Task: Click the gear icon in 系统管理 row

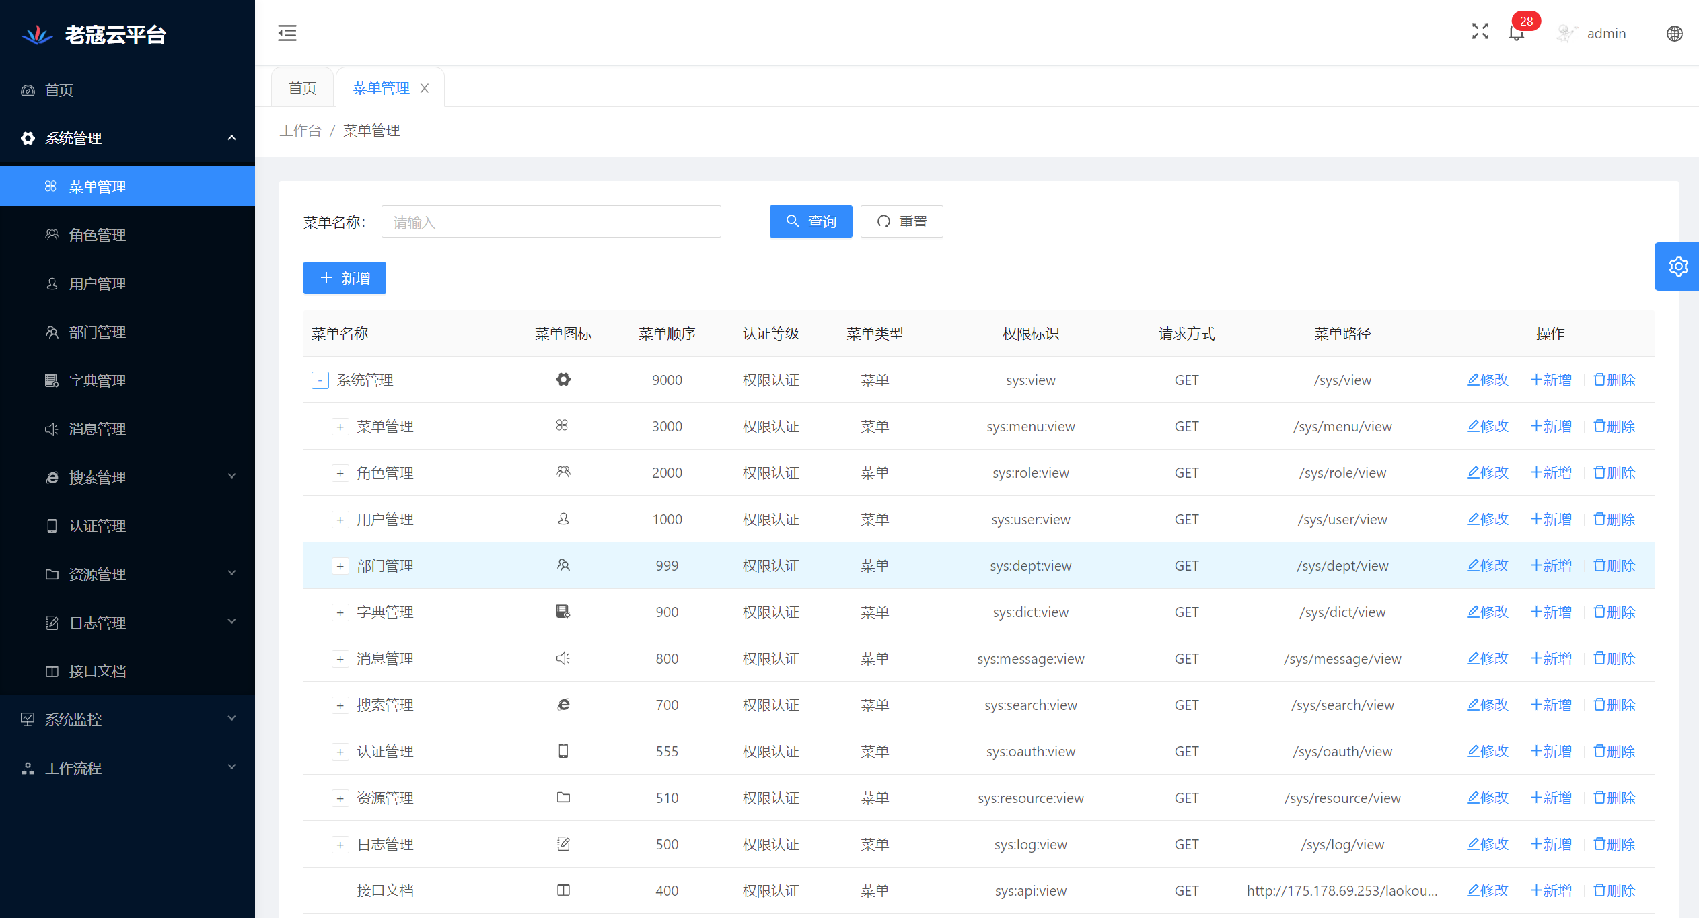Action: (x=563, y=380)
